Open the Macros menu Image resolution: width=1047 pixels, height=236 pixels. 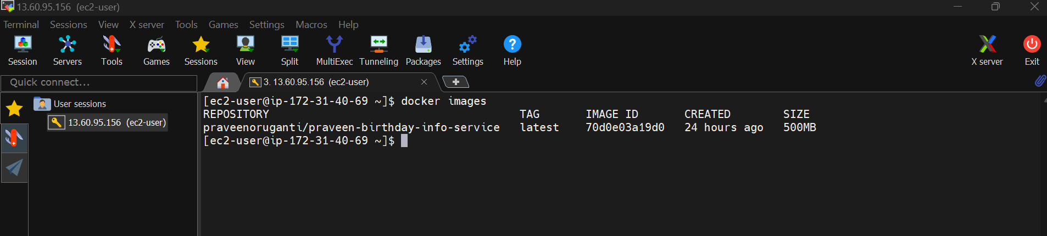point(311,25)
